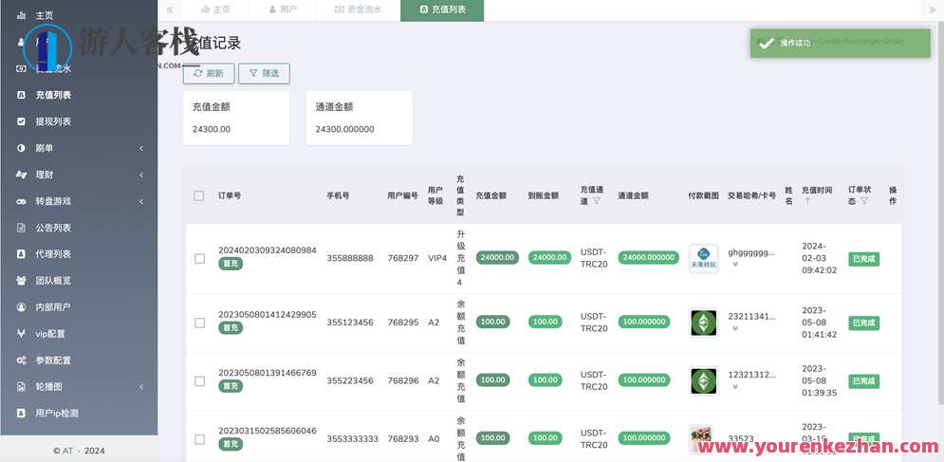Click user level VIP4
The image size is (944, 462).
tap(437, 258)
